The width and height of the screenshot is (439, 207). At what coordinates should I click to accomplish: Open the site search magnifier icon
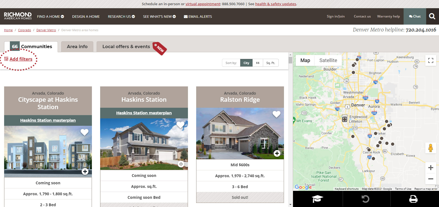pos(432,16)
